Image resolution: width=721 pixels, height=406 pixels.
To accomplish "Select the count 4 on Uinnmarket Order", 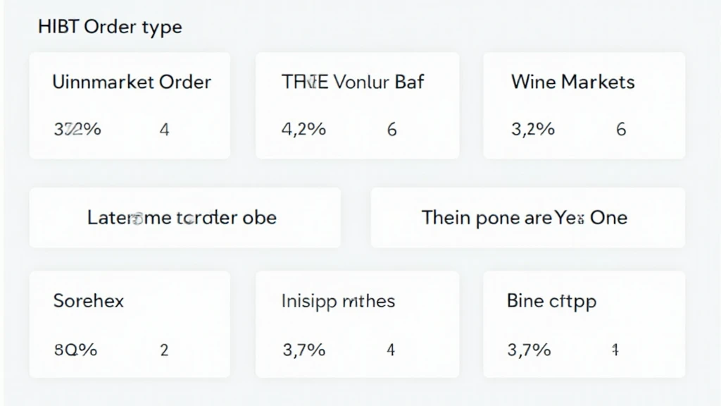I will tap(164, 129).
